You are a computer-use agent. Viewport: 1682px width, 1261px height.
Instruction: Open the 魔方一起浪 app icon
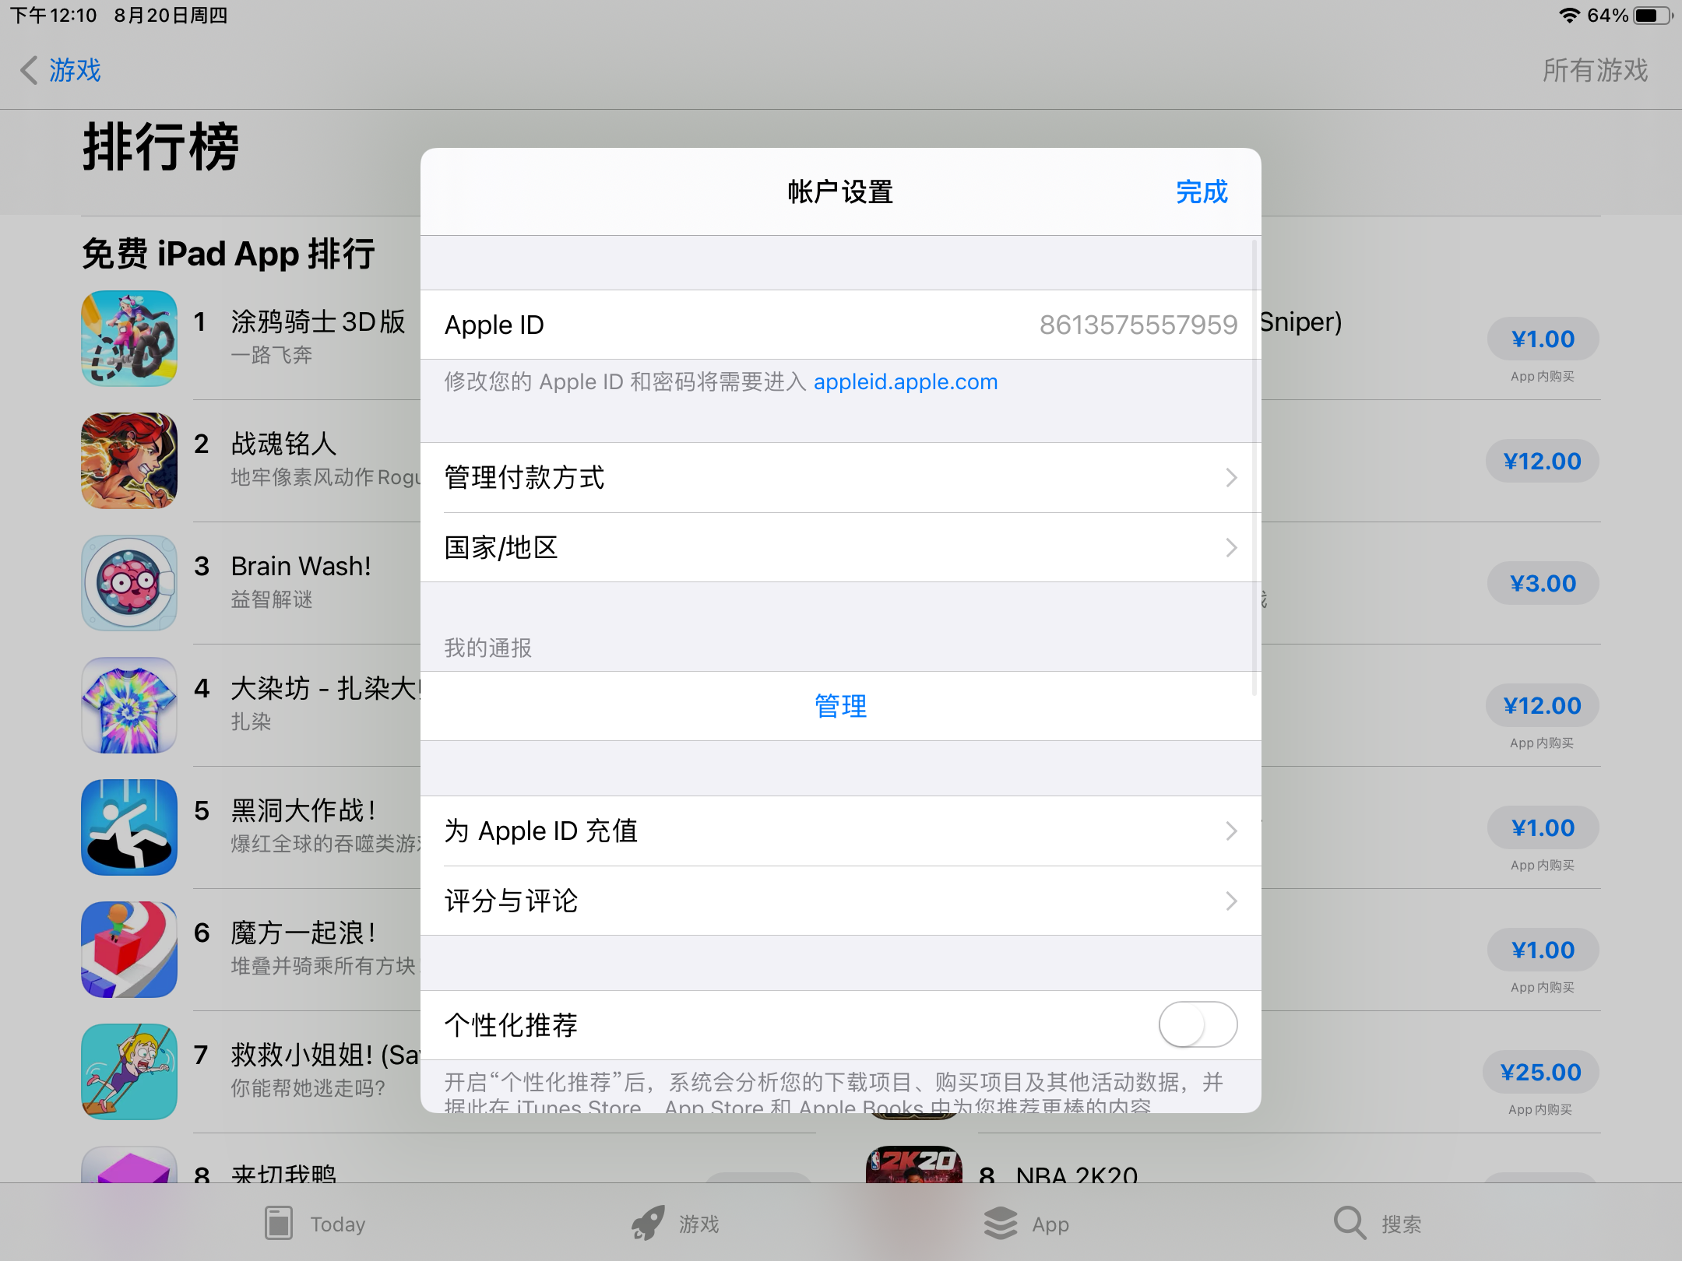(x=129, y=950)
